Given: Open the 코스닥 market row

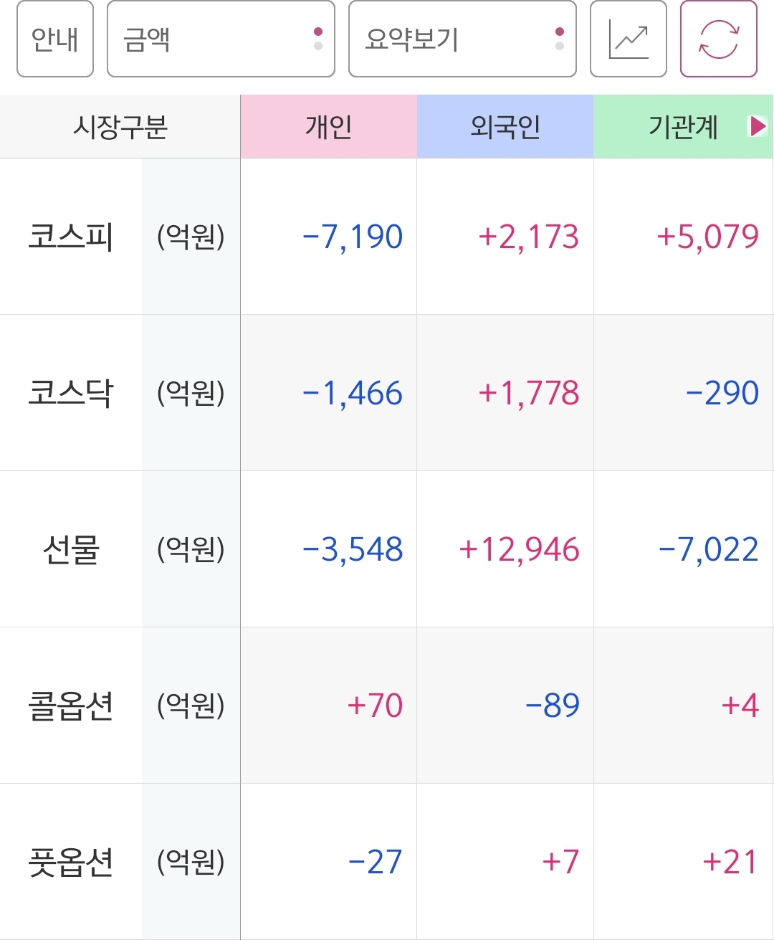Looking at the screenshot, I should [x=387, y=392].
